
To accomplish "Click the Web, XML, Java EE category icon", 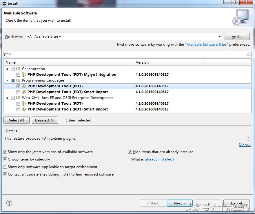I will point(18,98).
